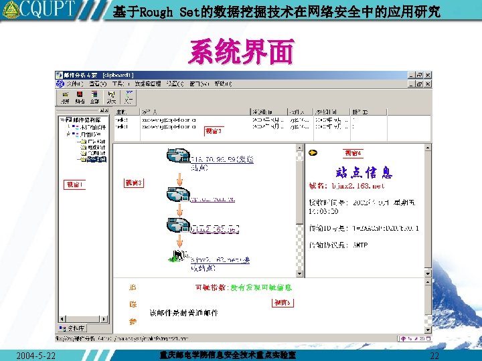Click the right arrow of tree horizontal scrollbar

click(104, 319)
